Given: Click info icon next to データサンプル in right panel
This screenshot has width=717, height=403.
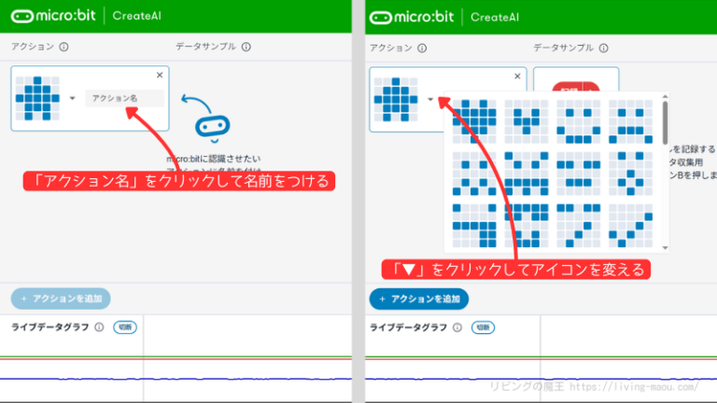Looking at the screenshot, I should (602, 47).
